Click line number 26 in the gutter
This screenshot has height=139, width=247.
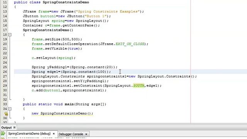[x=5, y=72]
